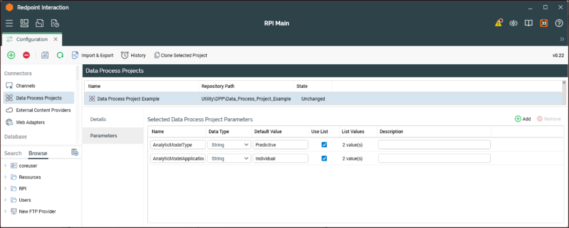Click the Add parameter button
This screenshot has width=569, height=228.
522,119
